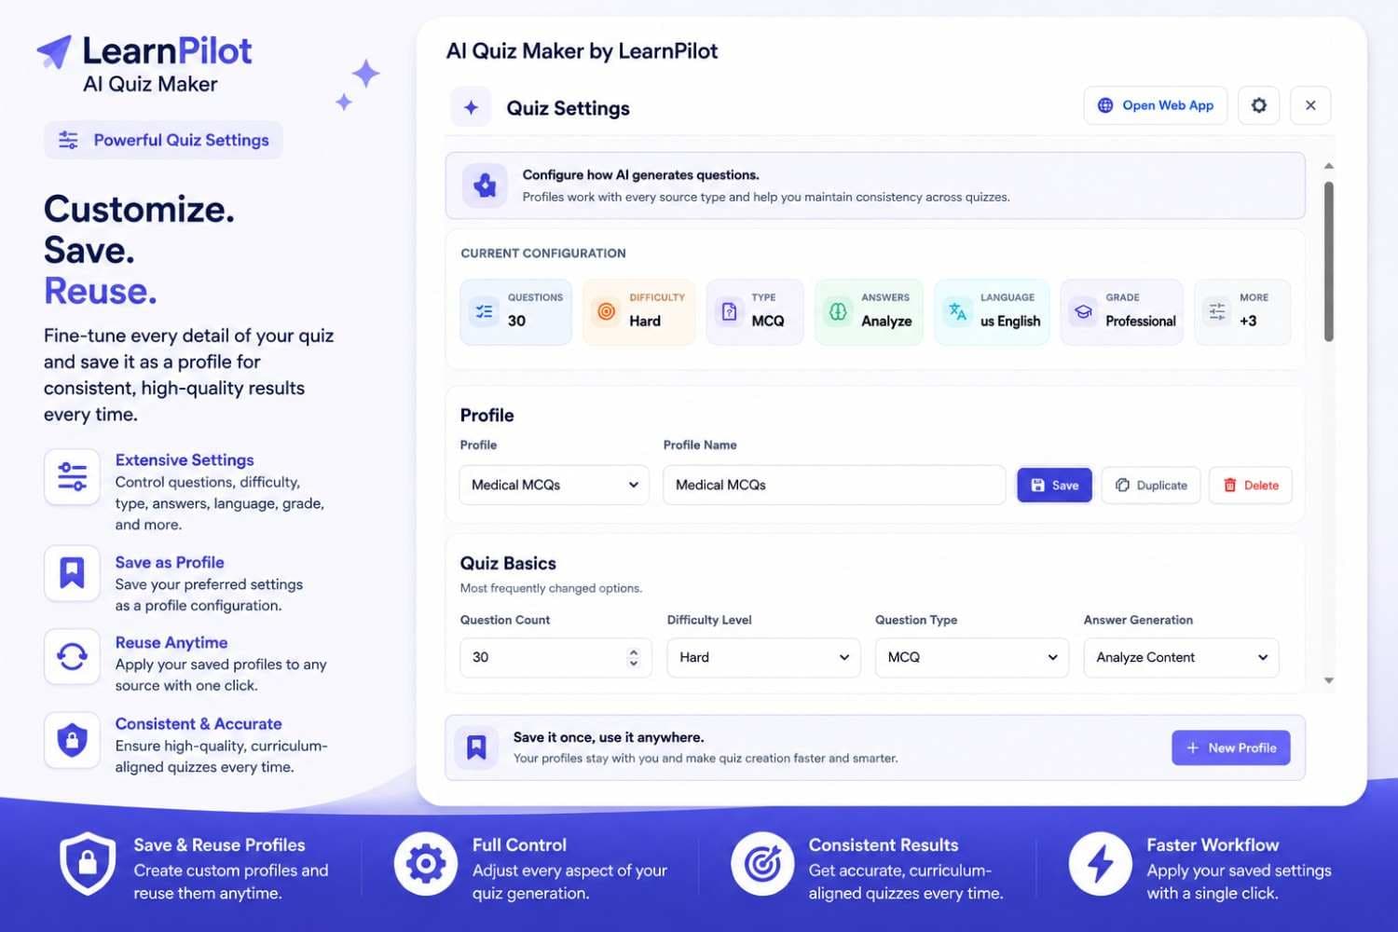Open the Profile dropdown showing Medical MCQs

(x=555, y=485)
